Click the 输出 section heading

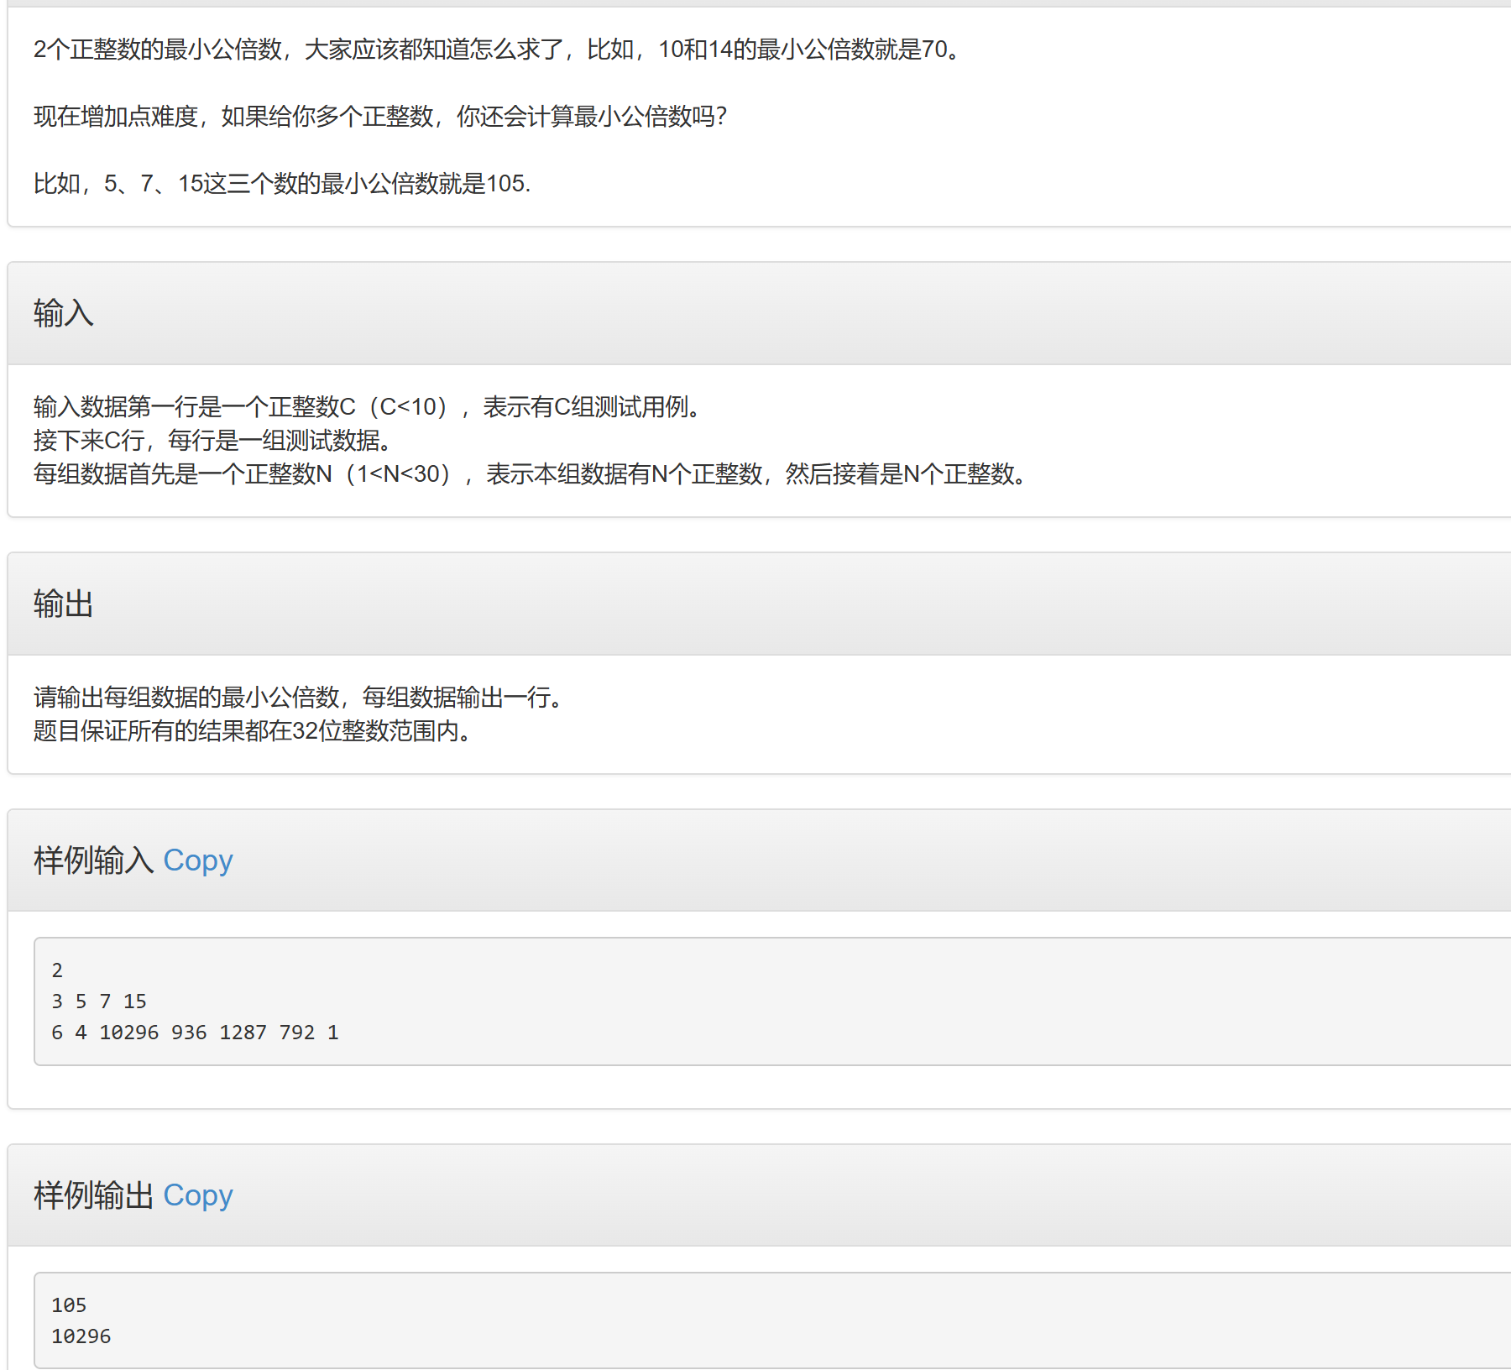64,604
